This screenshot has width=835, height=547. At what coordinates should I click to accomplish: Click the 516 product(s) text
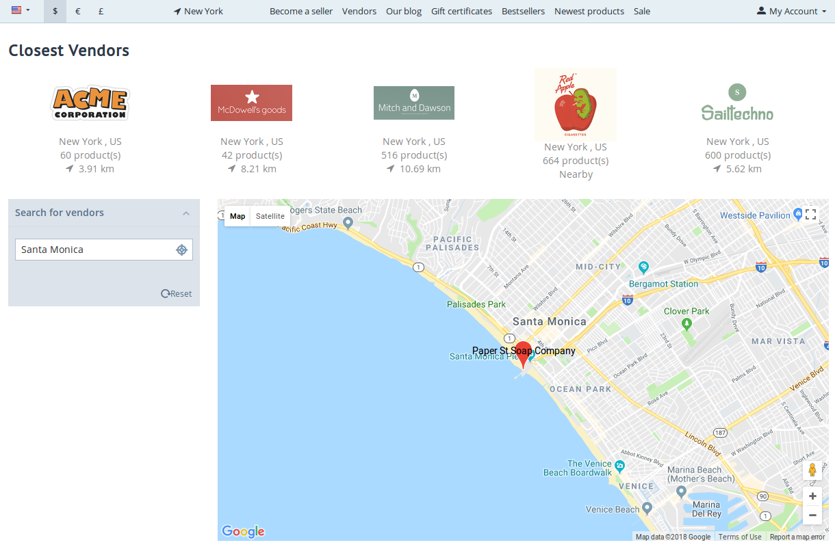click(413, 155)
